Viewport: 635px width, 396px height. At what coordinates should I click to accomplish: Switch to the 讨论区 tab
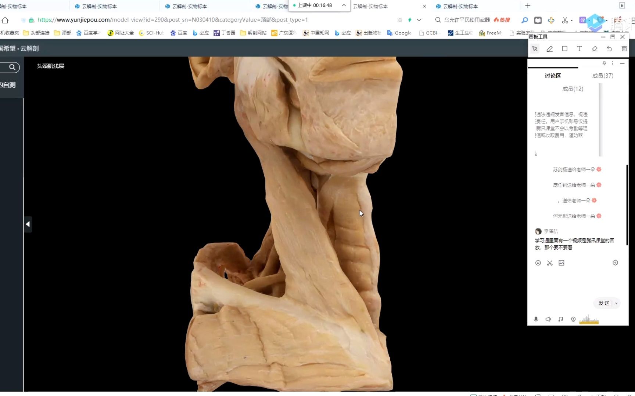[553, 76]
